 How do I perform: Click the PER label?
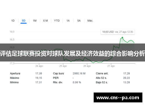click(56, 78)
